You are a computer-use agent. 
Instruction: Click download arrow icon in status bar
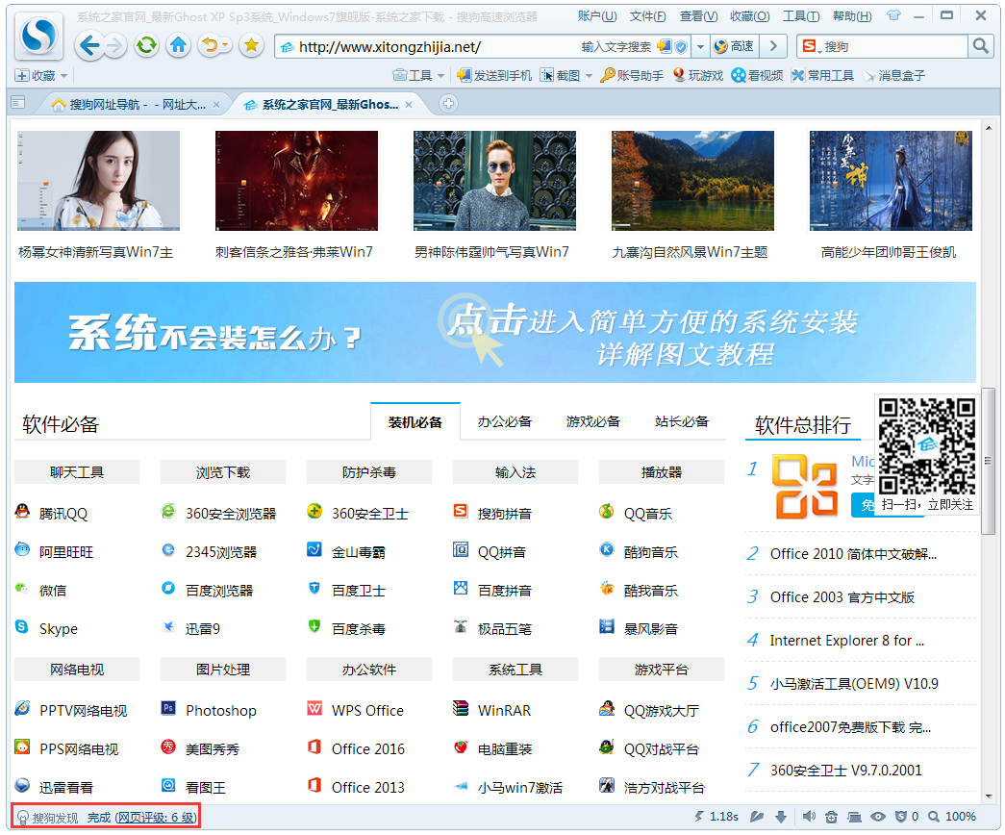[780, 816]
